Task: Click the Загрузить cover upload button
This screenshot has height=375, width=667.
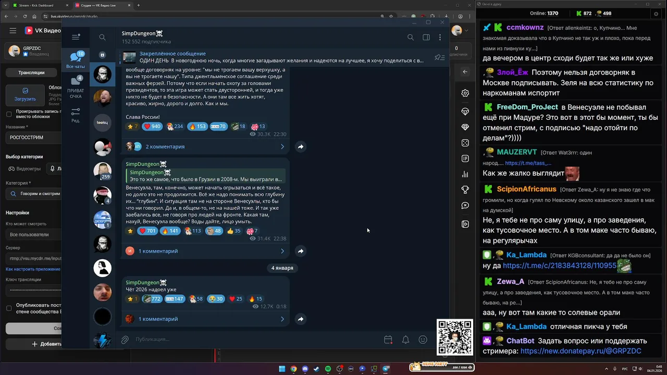Action: [x=25, y=95]
